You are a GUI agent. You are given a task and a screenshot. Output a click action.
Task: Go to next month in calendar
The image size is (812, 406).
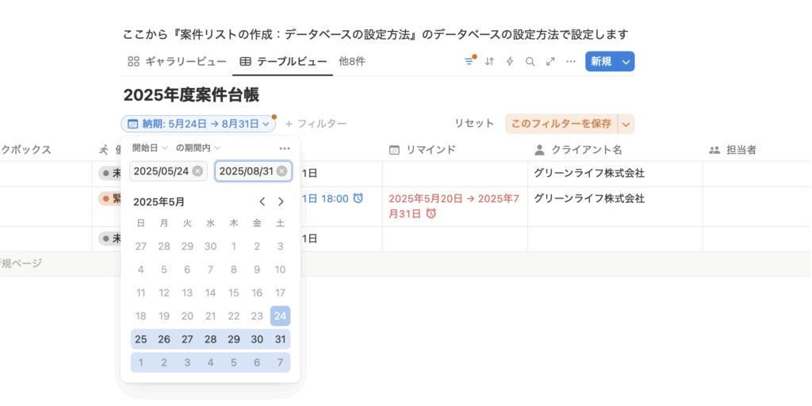click(281, 201)
